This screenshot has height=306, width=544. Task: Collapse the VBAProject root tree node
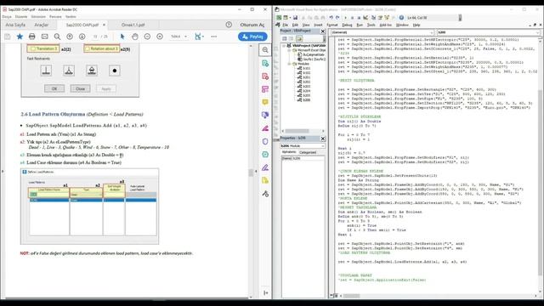point(284,45)
